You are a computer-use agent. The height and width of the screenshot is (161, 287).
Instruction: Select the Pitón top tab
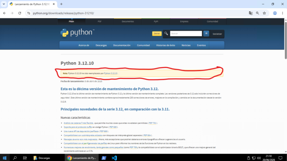[71, 22]
